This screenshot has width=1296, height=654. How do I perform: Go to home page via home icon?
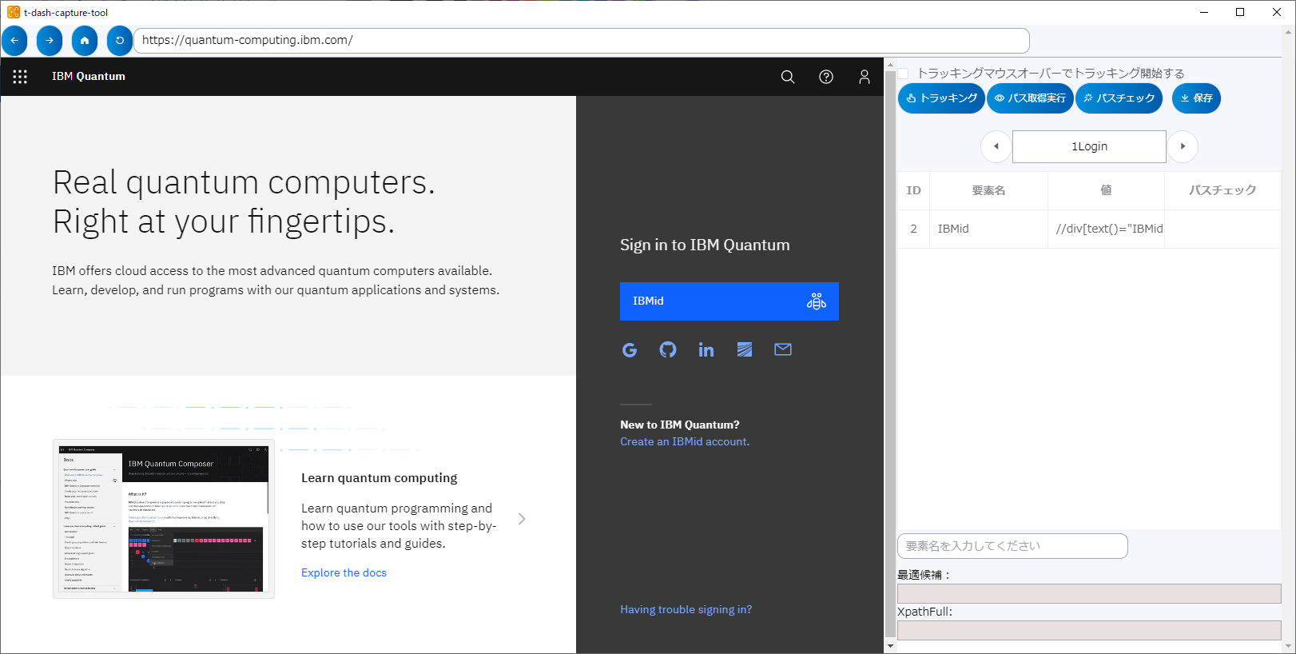pyautogui.click(x=84, y=41)
